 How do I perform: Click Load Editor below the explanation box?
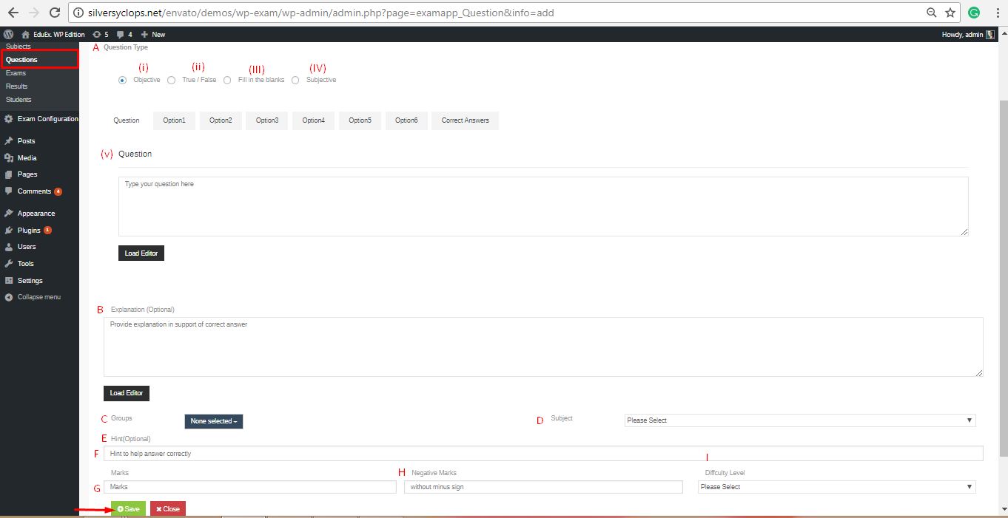[x=127, y=393]
